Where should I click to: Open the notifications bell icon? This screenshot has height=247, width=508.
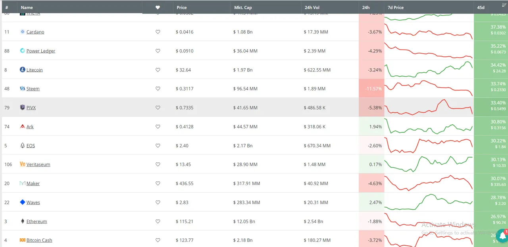coord(502,235)
